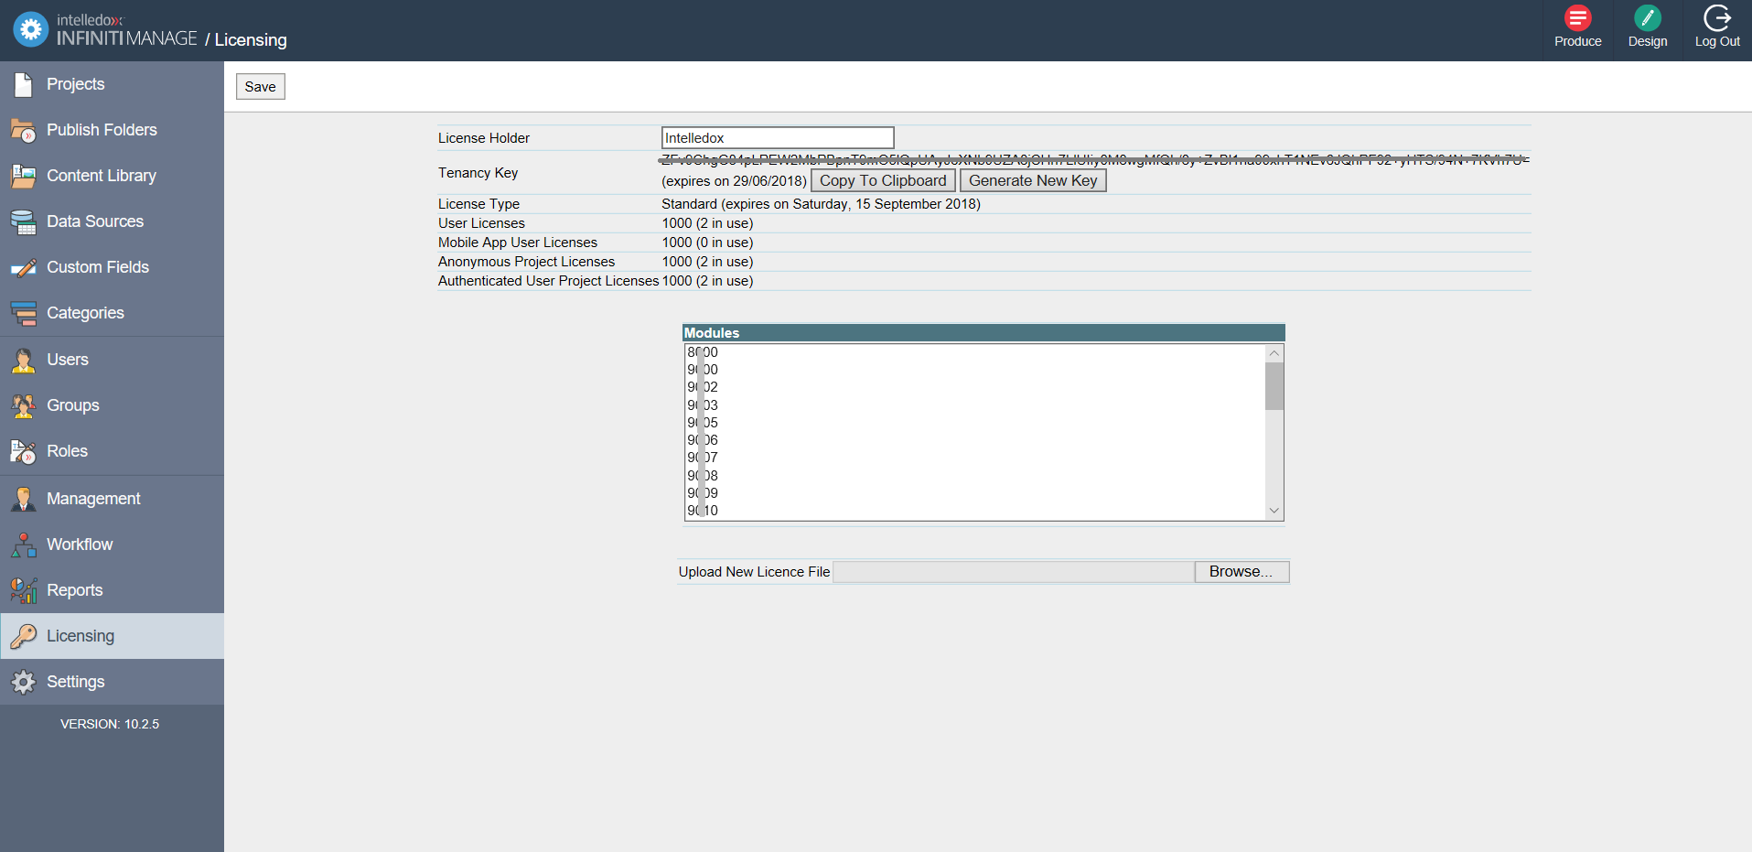Click the Modules header bar
1752x852 pixels.
click(983, 333)
